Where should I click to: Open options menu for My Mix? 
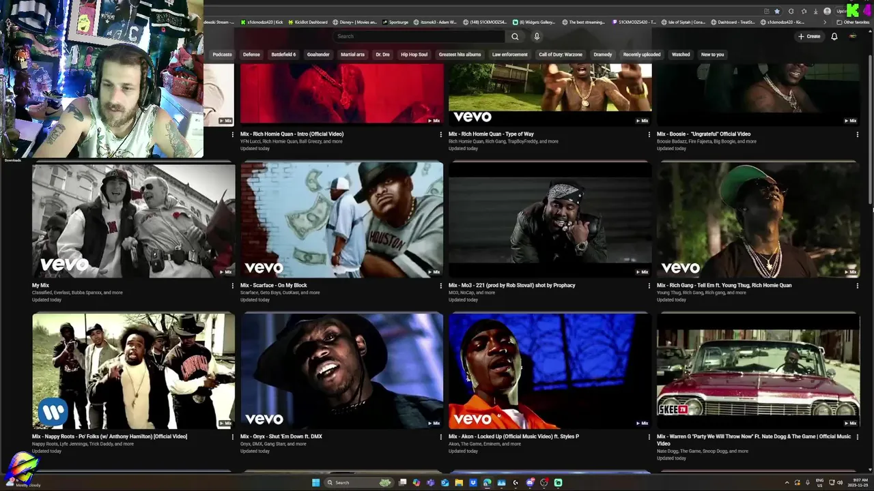click(232, 286)
